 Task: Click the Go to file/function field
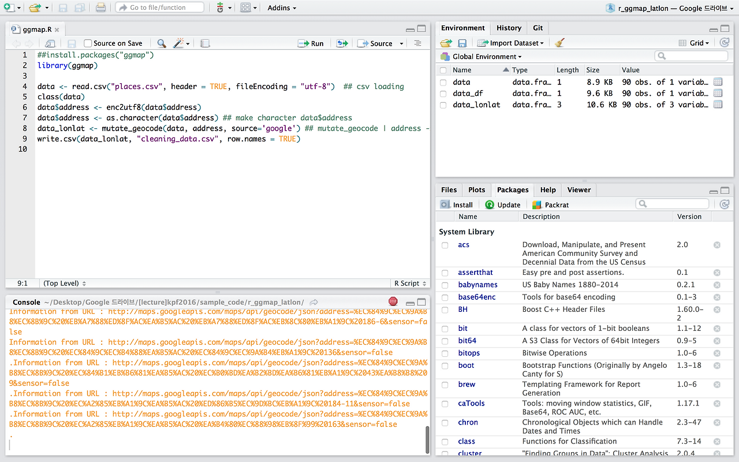tap(159, 8)
